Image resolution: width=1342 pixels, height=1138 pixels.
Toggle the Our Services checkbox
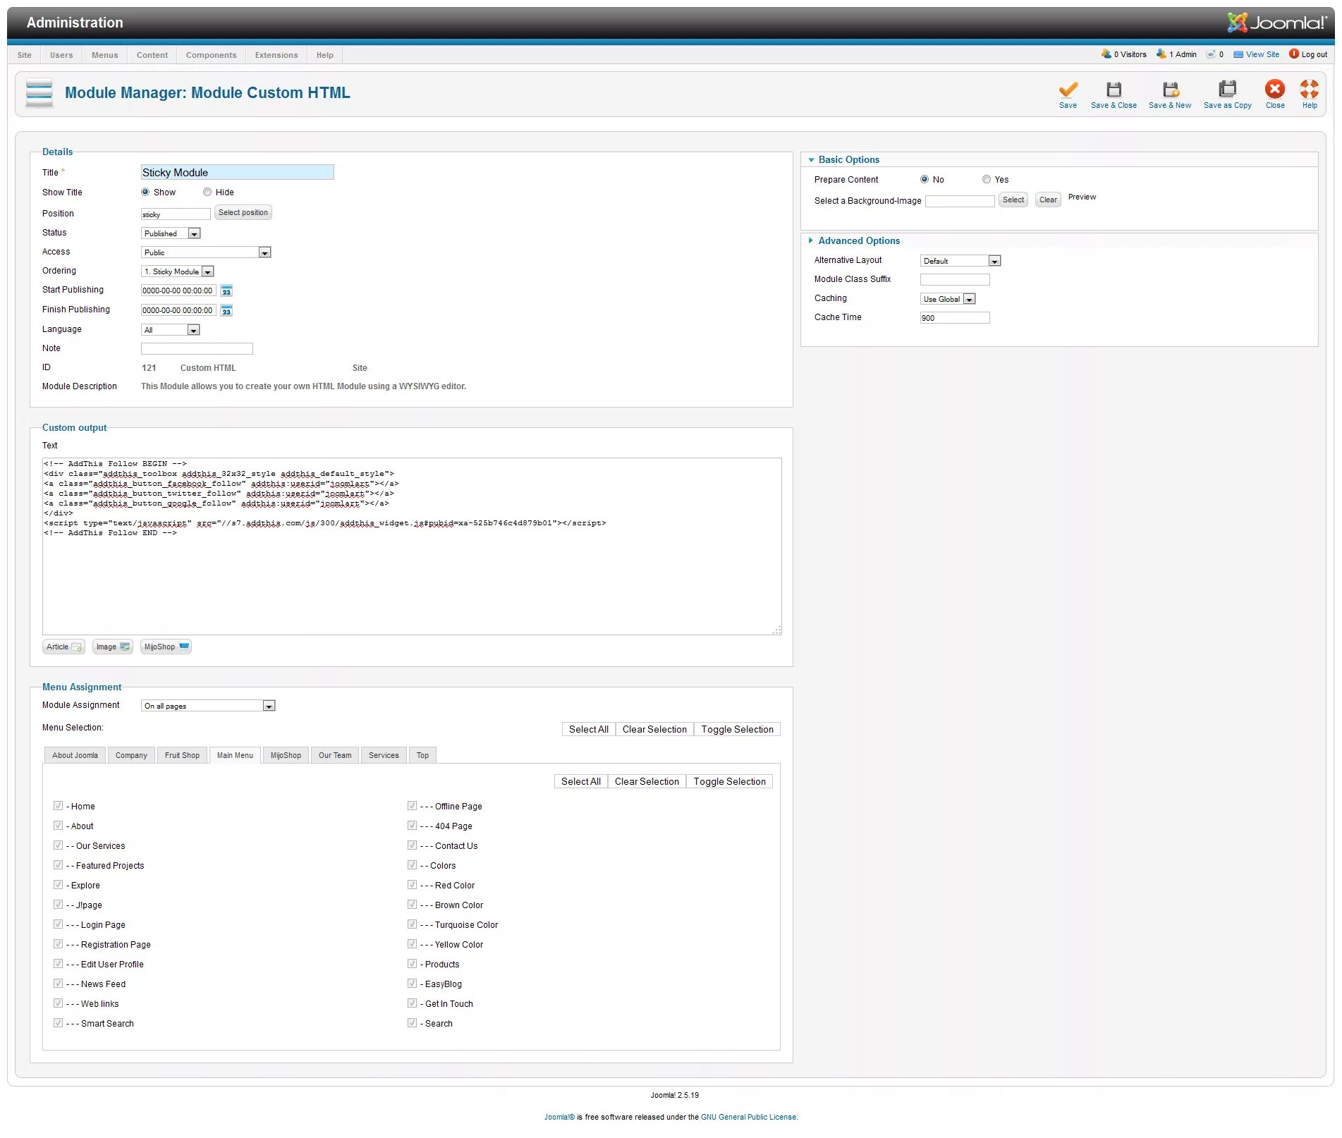pyautogui.click(x=59, y=845)
